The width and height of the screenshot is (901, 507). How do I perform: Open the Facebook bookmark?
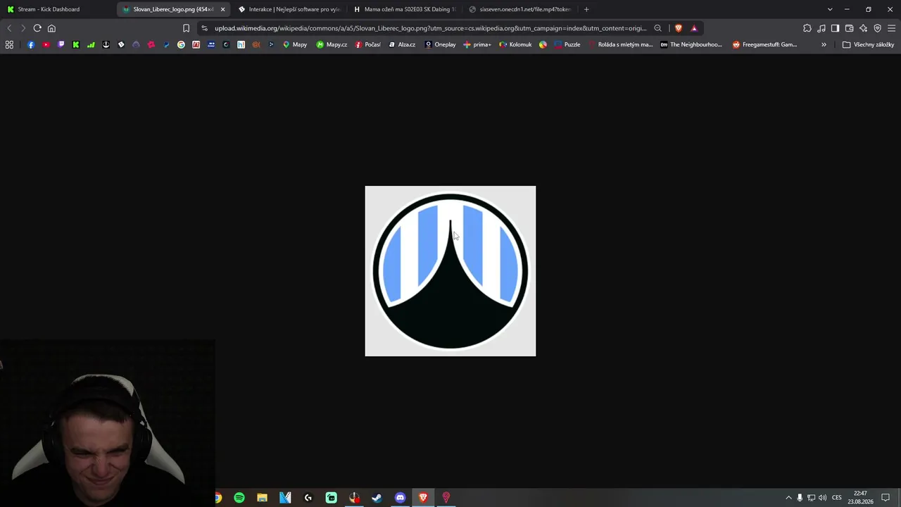point(31,44)
